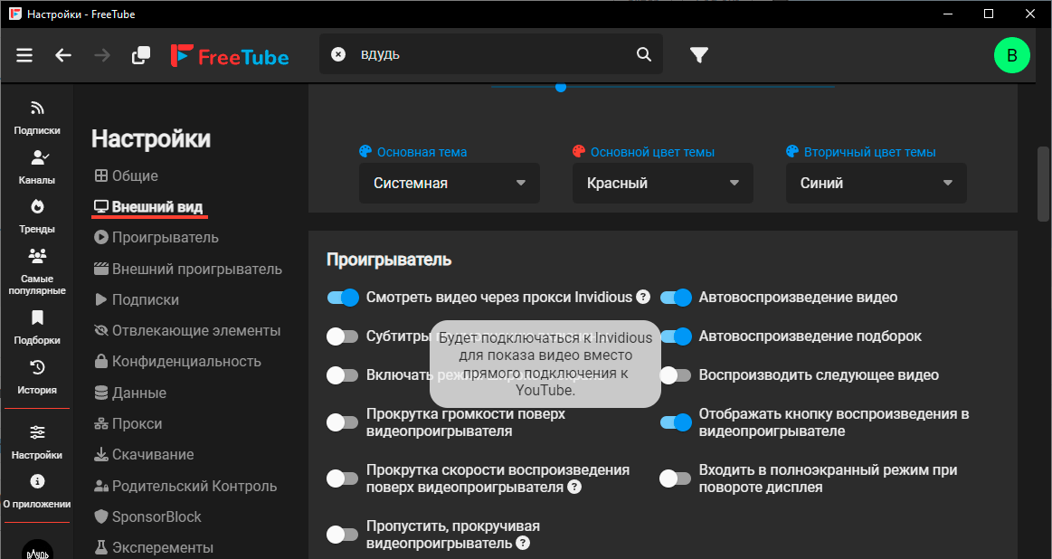
Task: Click the FreeTube logo
Action: [x=230, y=54]
